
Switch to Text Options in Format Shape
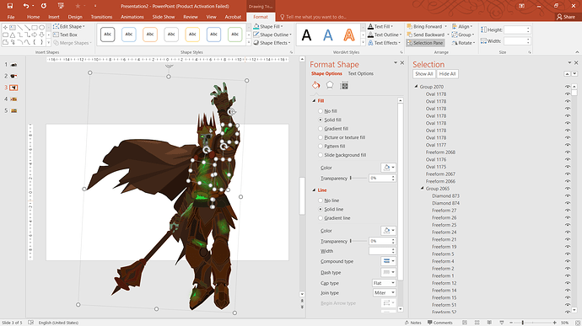[361, 73]
